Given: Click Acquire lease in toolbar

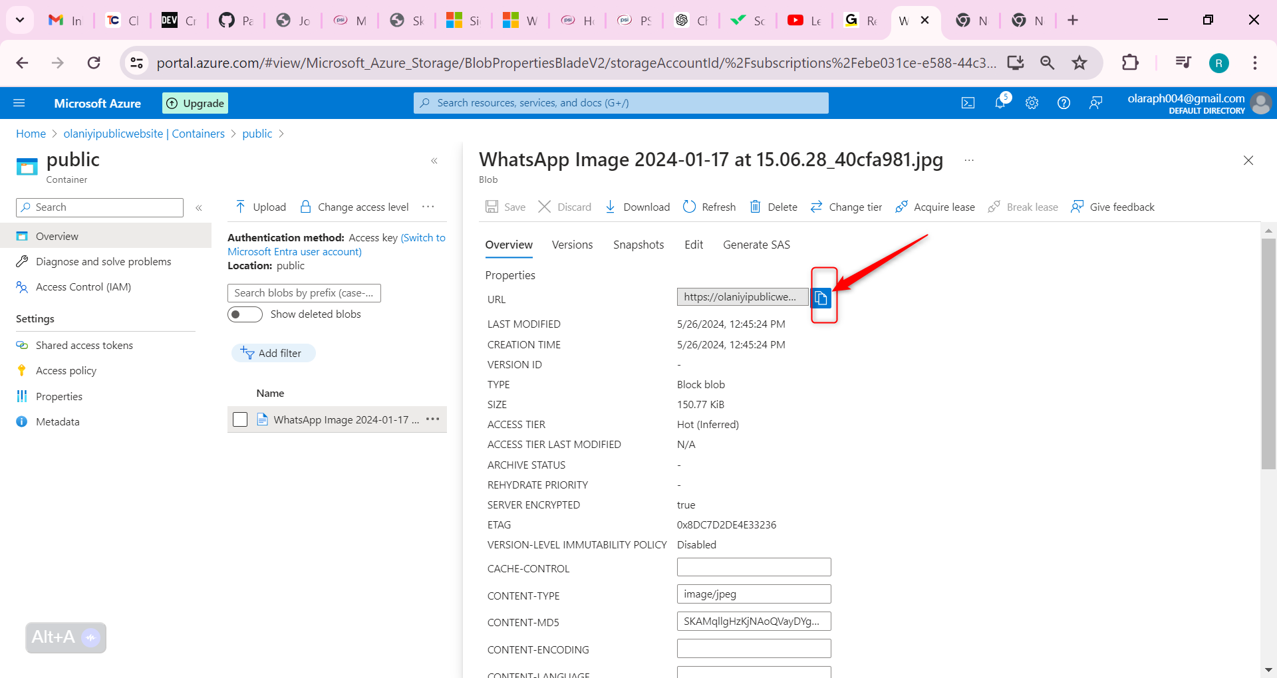Looking at the screenshot, I should pyautogui.click(x=935, y=207).
